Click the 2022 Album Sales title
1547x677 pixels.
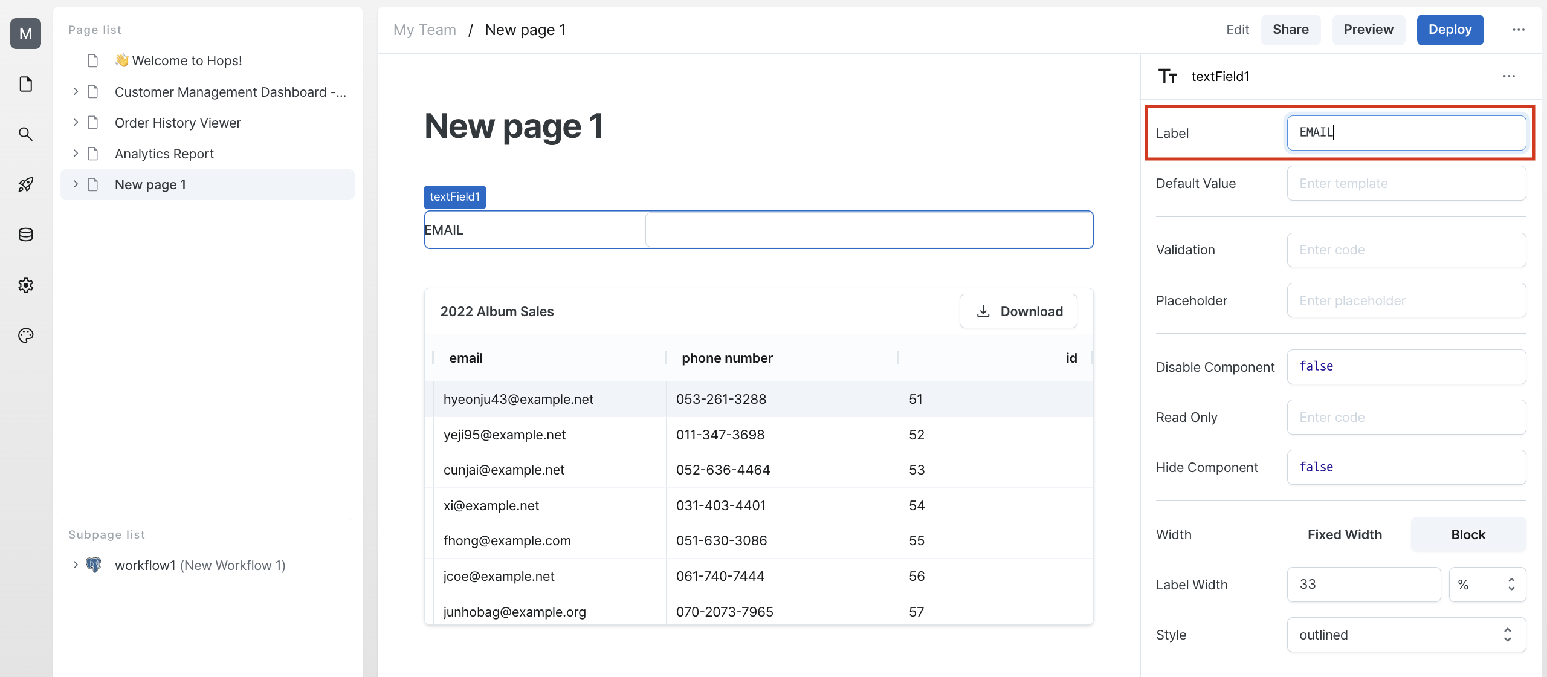497,311
